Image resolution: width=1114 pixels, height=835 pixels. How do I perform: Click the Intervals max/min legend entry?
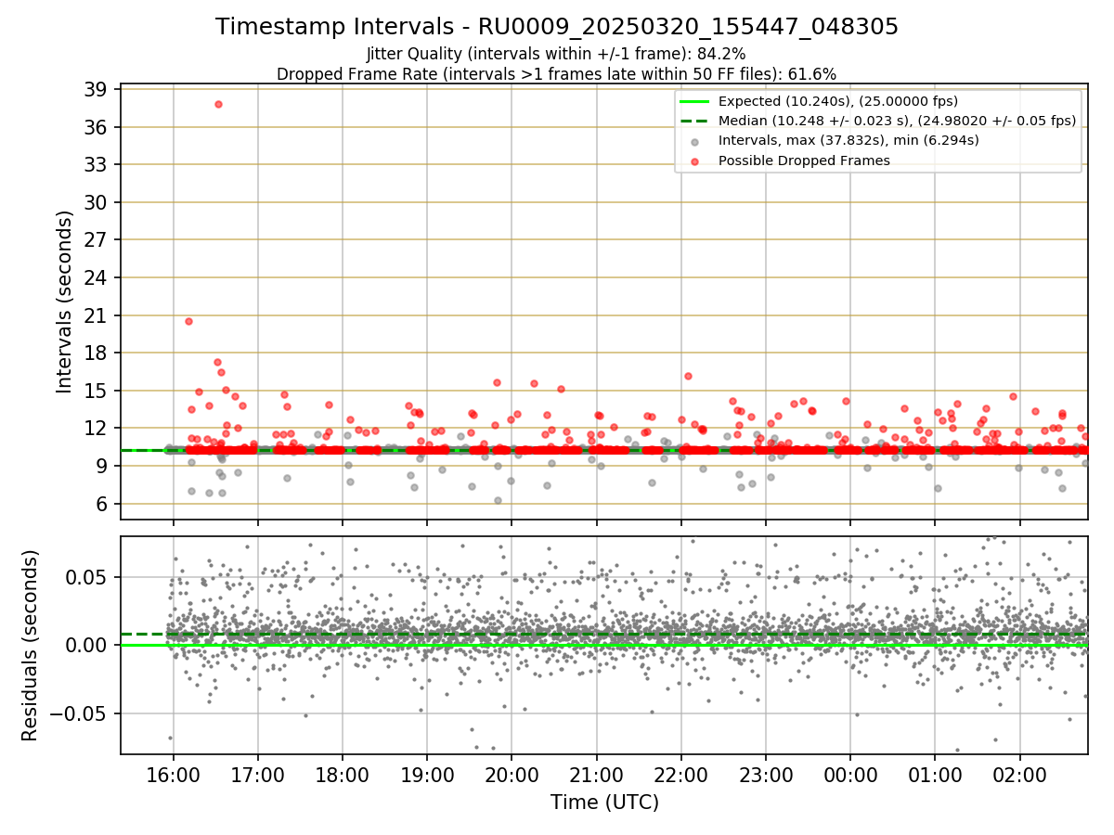pyautogui.click(x=848, y=140)
